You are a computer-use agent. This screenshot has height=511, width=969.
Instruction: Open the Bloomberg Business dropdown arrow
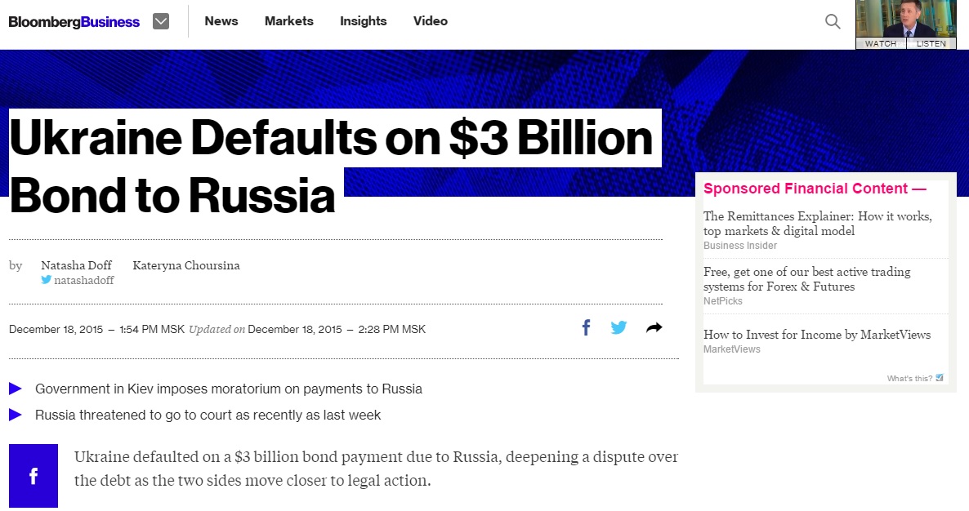click(161, 22)
